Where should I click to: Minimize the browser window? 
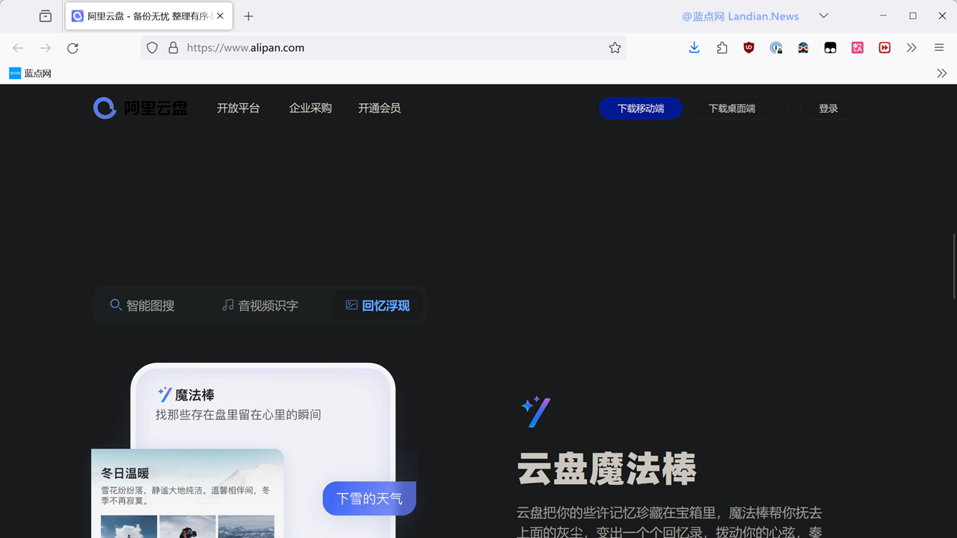click(884, 16)
